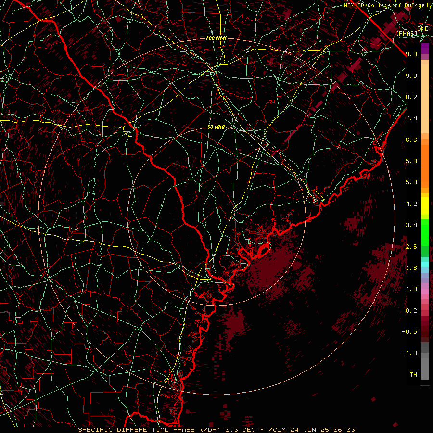Select the 9.8 value on the legend
This screenshot has width=433, height=433.
pyautogui.click(x=411, y=54)
